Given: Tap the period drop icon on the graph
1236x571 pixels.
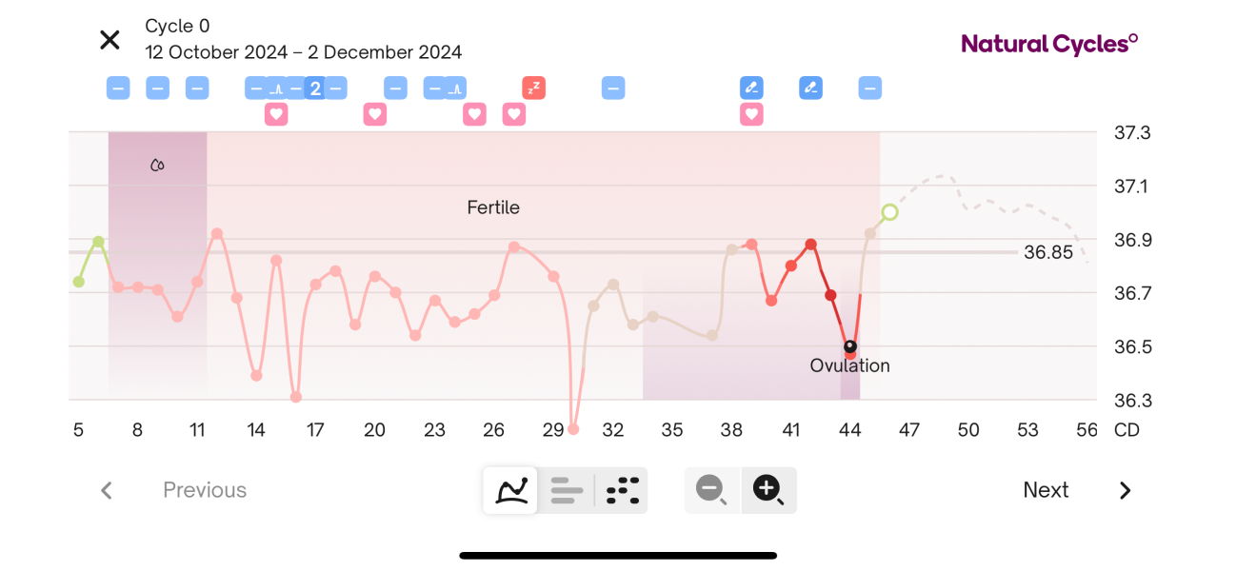Looking at the screenshot, I should point(157,165).
